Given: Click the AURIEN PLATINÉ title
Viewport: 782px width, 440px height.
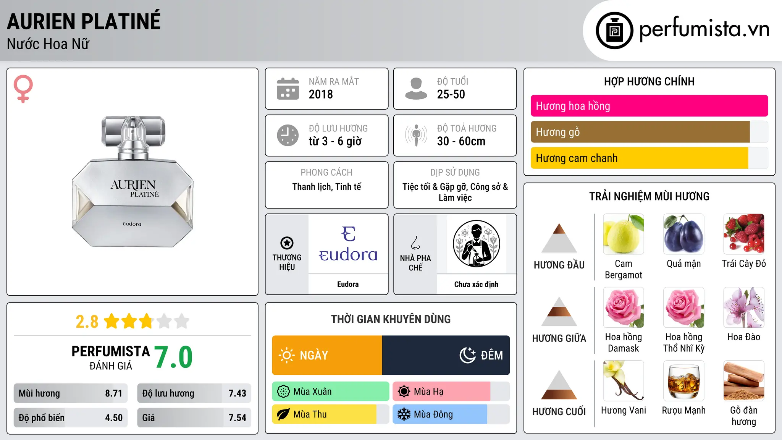Looking at the screenshot, I should (84, 21).
